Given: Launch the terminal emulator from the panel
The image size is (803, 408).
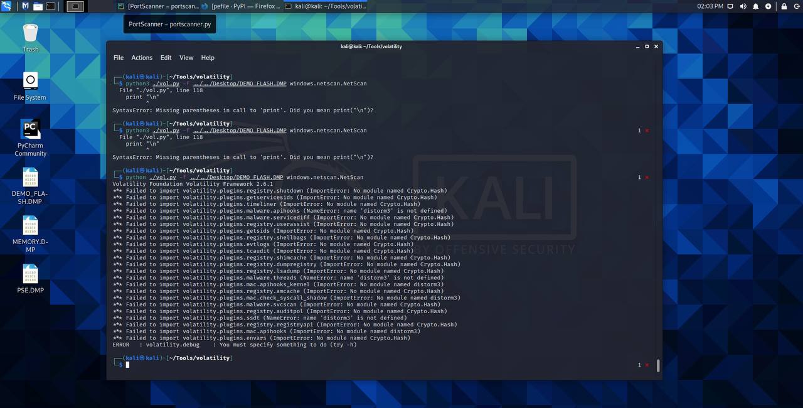Looking at the screenshot, I should click(x=50, y=6).
